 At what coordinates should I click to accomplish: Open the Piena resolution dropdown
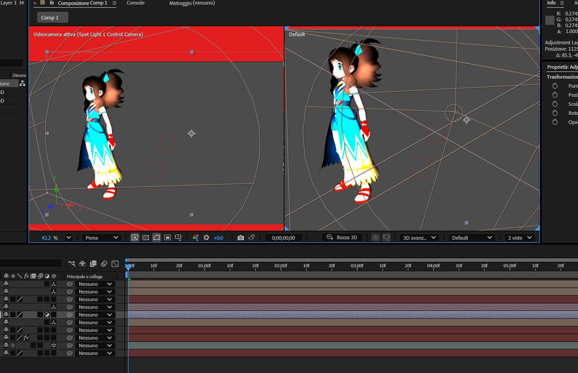(x=101, y=238)
